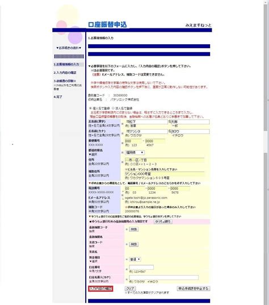Open the 預金種目 dropdown showing 普通
Screen dimensions: 269x305
click(135, 260)
